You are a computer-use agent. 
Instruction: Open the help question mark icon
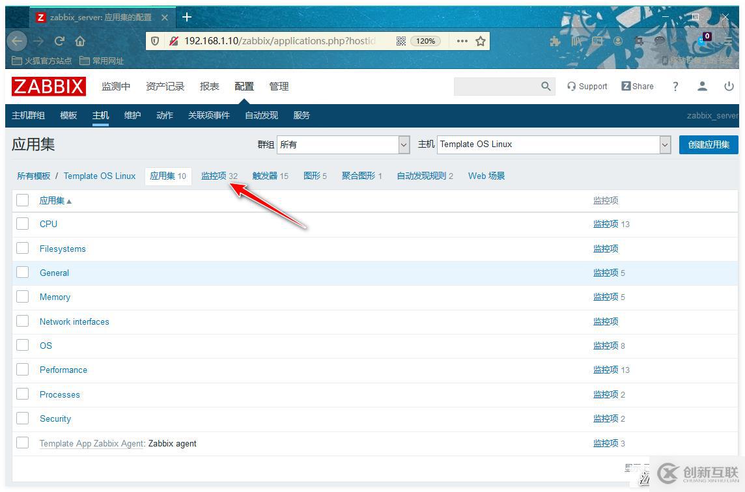[x=675, y=87]
